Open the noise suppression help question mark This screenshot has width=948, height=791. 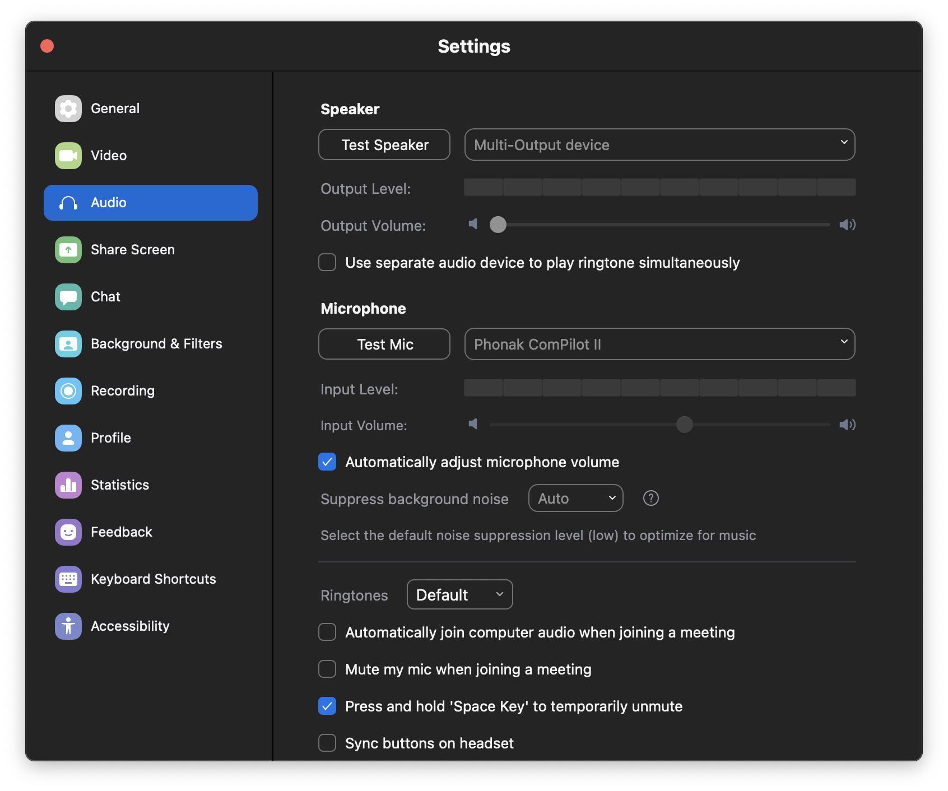[651, 498]
